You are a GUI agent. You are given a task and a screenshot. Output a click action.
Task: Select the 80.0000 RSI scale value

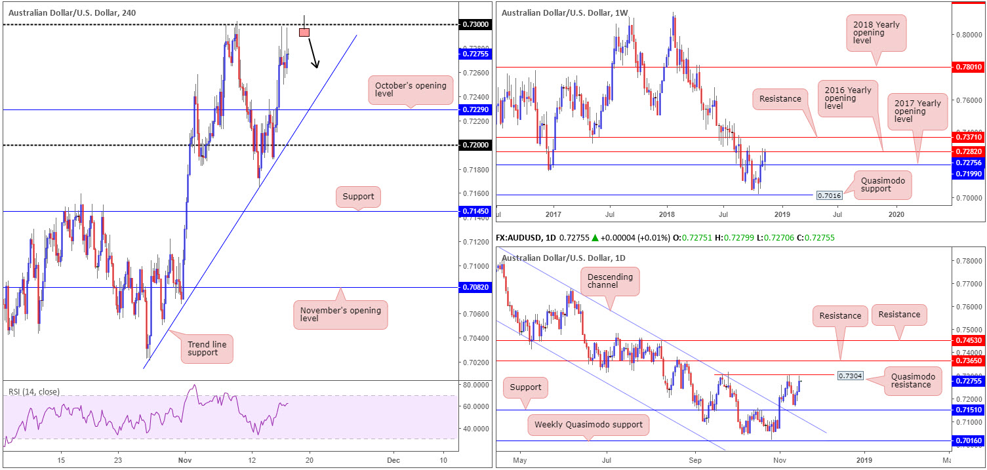pyautogui.click(x=475, y=385)
